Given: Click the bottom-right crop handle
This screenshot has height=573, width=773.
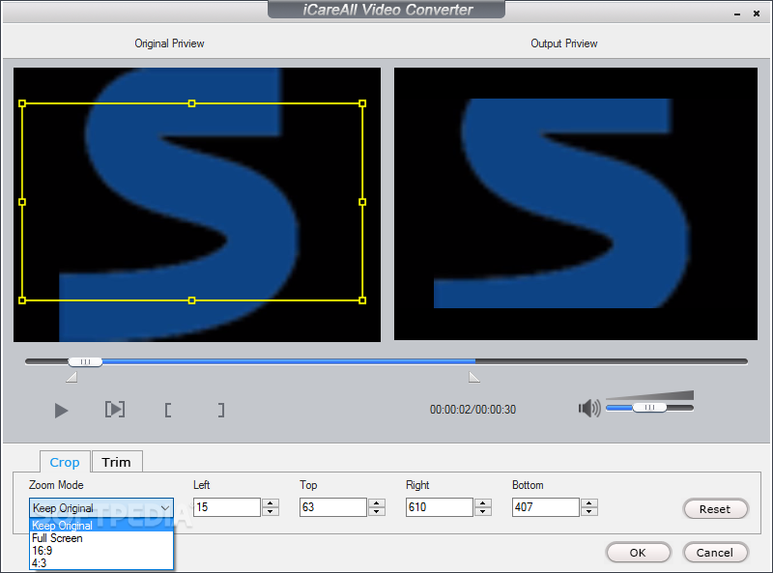Looking at the screenshot, I should (x=362, y=301).
